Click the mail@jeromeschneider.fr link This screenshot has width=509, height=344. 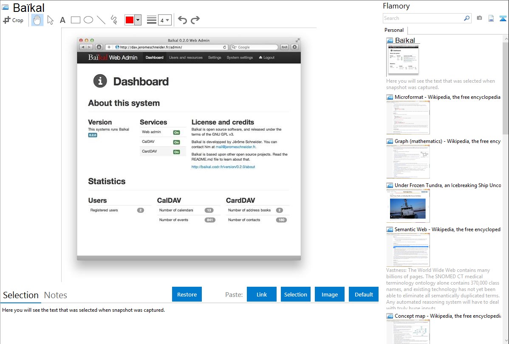[236, 147]
